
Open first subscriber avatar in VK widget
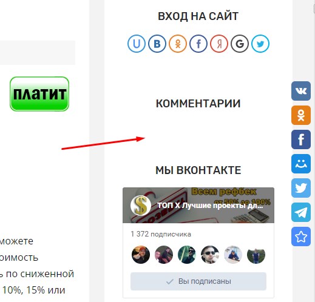click(x=141, y=255)
